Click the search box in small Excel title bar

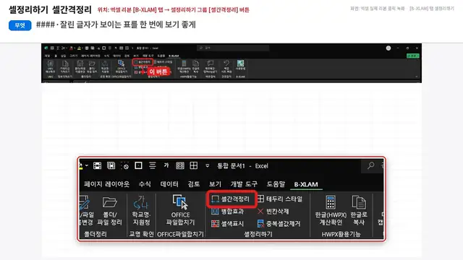point(233,48)
